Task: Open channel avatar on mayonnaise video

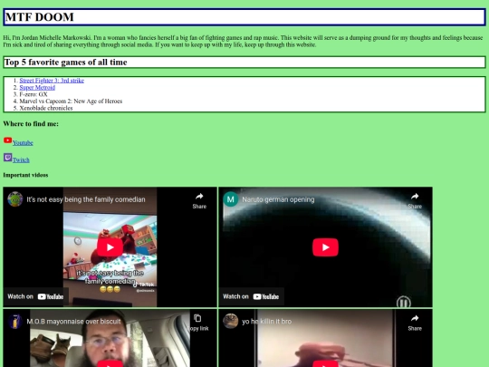Action: coord(15,322)
